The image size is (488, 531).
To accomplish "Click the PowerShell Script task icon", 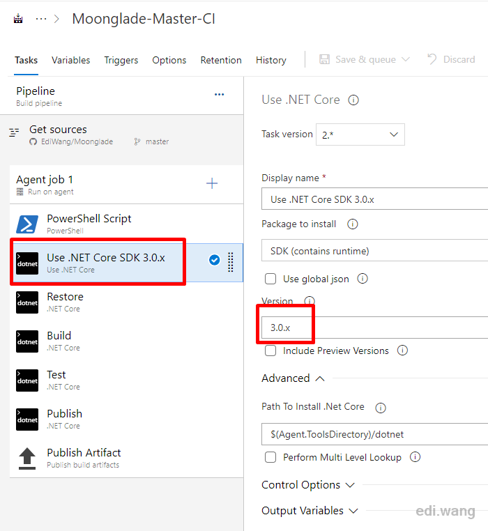I will tap(27, 224).
